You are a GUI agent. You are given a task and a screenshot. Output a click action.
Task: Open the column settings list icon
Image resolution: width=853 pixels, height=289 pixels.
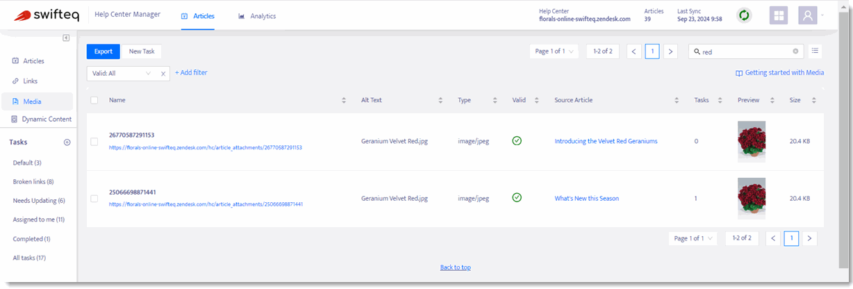815,51
